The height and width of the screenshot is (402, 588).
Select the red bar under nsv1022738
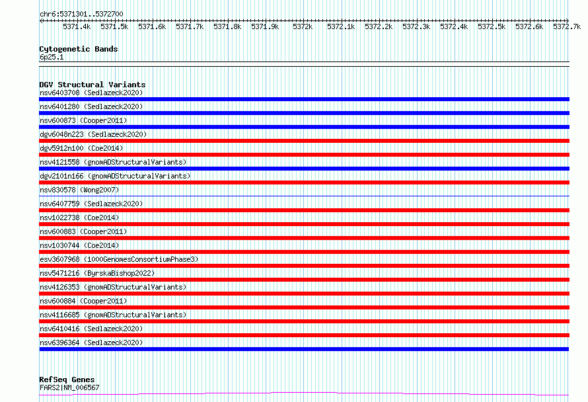click(304, 224)
